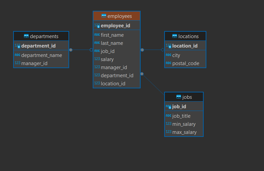Select the job_title column
Screen dimensions: 264x171
(184, 116)
